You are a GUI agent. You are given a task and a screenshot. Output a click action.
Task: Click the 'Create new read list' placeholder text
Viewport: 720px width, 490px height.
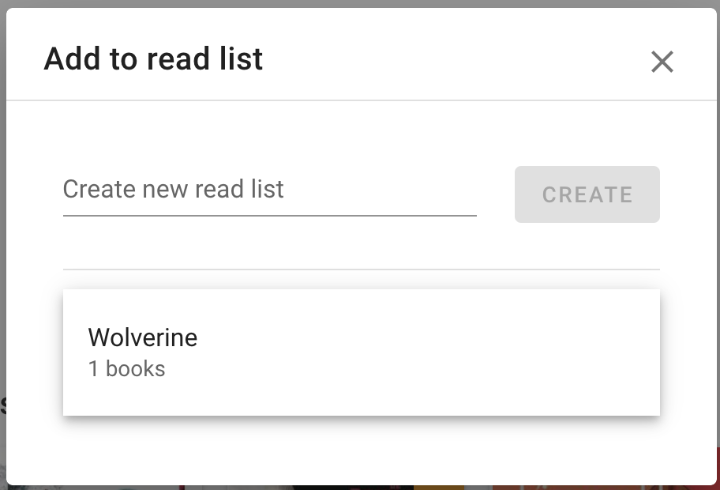point(173,190)
